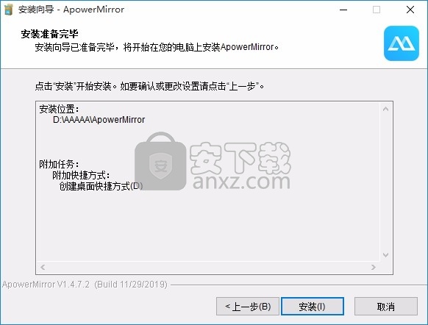Image resolution: width=428 pixels, height=325 pixels.
Task: Click the 附加任务 heading in the summary
Action: pos(59,164)
